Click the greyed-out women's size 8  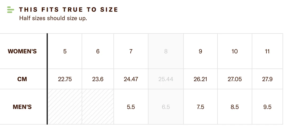166,51
